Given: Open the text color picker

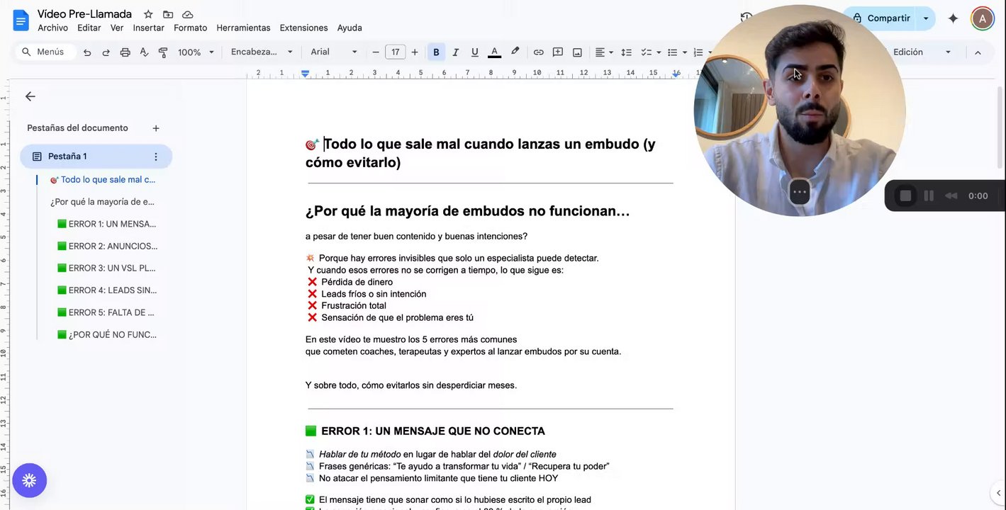Looking at the screenshot, I should point(494,52).
